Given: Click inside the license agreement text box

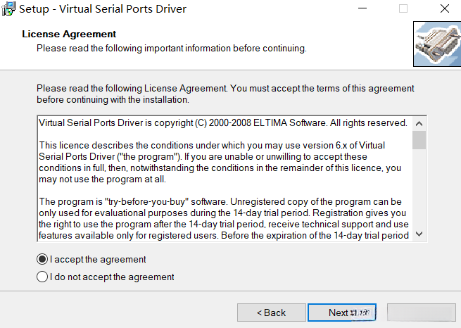Looking at the screenshot, I should 224,177.
